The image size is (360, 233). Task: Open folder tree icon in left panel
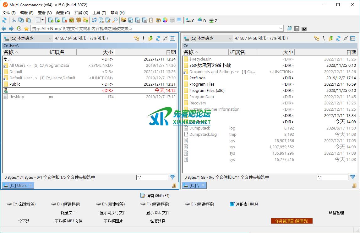point(136,38)
